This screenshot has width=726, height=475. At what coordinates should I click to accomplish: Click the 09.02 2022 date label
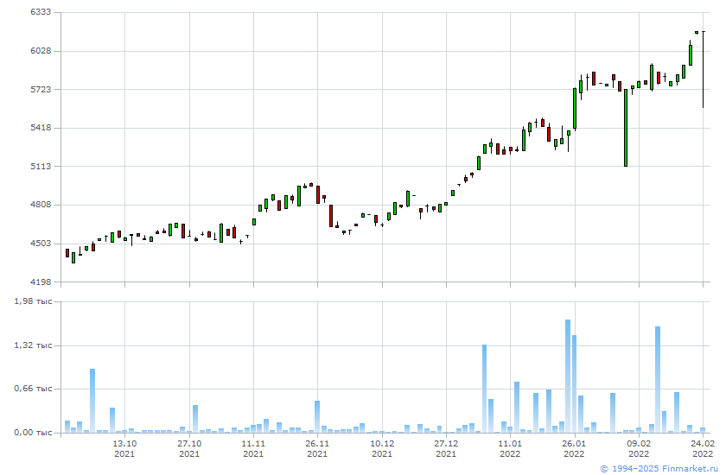639,448
